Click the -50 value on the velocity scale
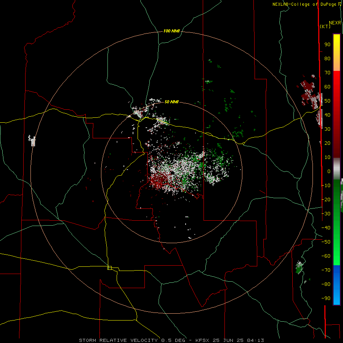Image resolution: width=343 pixels, height=343 pixels. [326, 242]
